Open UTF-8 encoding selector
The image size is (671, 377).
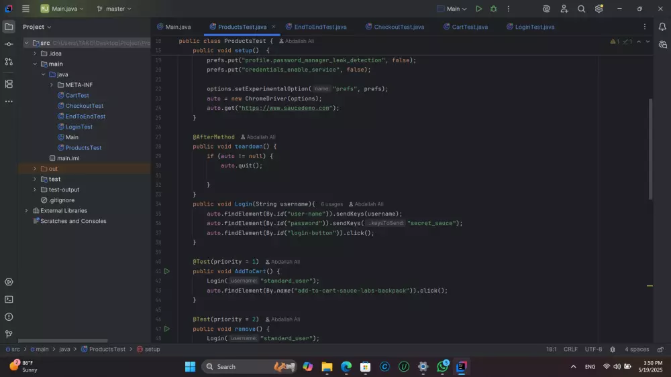pyautogui.click(x=593, y=350)
